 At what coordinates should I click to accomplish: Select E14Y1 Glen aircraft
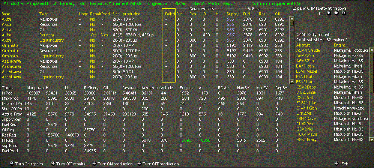click(x=306, y=108)
